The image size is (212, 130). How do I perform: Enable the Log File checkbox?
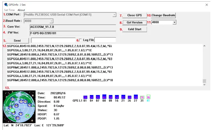click(x=81, y=40)
